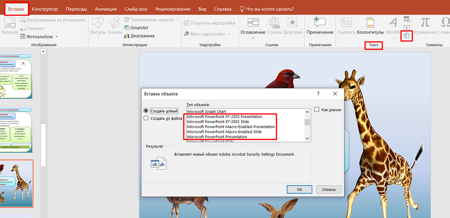
Task: Insert a chart via Диаграмма icon
Action: (127, 36)
